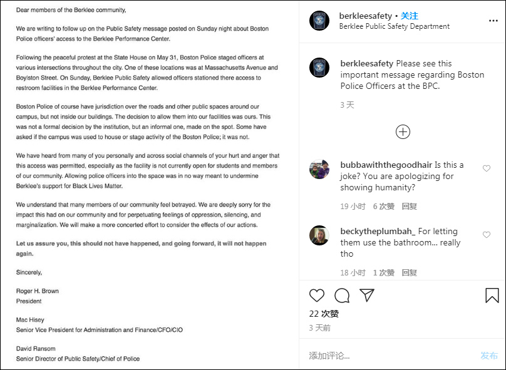
Task: Like the post with the heart icon
Action: (317, 295)
